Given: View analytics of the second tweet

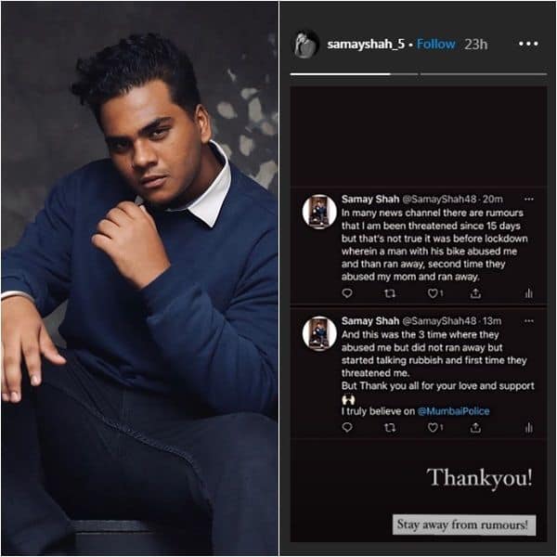Looking at the screenshot, I should click(528, 428).
